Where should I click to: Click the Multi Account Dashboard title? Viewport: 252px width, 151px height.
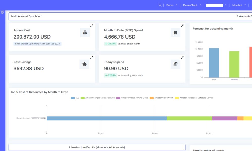27,16
